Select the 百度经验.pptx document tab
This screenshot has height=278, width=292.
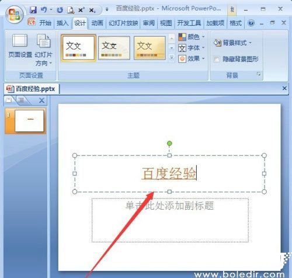click(31, 89)
